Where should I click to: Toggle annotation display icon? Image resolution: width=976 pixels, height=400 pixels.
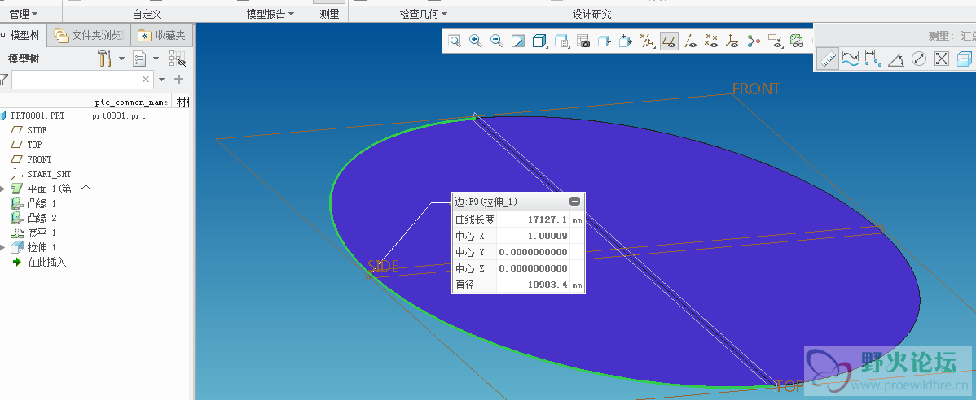click(x=775, y=41)
